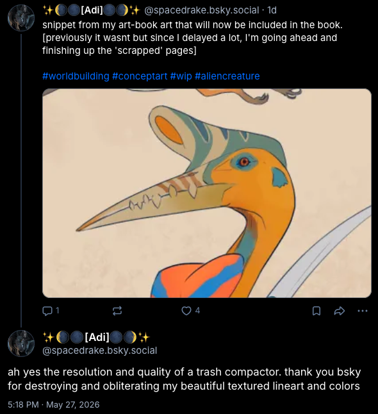The height and width of the screenshot is (414, 378).
Task: Open the #worldbuilding hashtag
Action: click(x=76, y=76)
